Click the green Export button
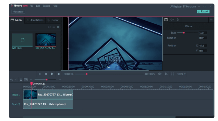Screen dimensions: 218x121 click(203, 12)
